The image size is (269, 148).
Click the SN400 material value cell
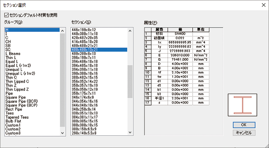click(180, 34)
